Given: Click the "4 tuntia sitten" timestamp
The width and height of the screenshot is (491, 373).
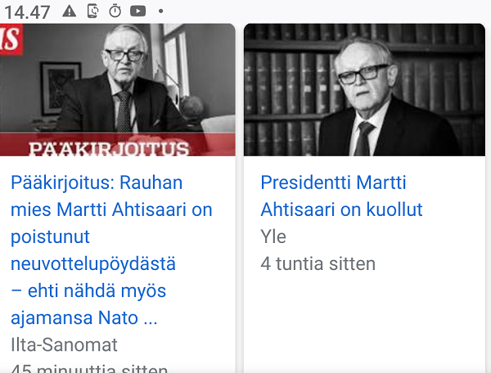Looking at the screenshot, I should tap(318, 263).
